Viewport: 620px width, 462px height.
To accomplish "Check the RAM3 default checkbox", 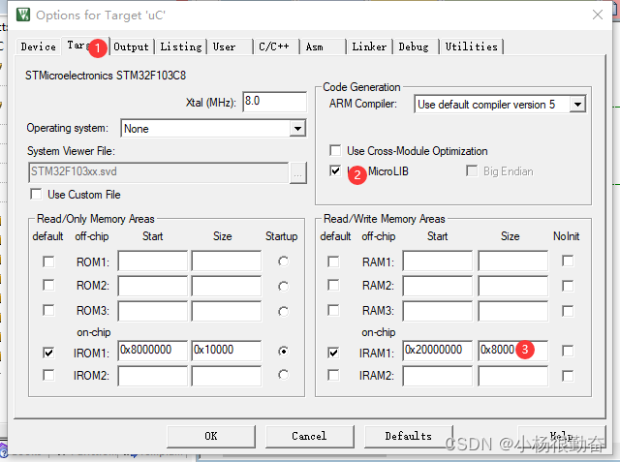I will [333, 310].
